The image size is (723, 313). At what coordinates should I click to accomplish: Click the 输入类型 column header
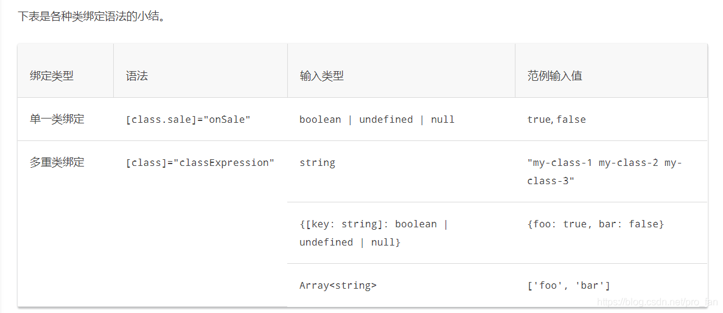tap(321, 76)
